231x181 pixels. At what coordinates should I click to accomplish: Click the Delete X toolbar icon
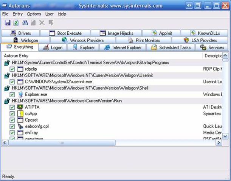pyautogui.click(x=42, y=23)
